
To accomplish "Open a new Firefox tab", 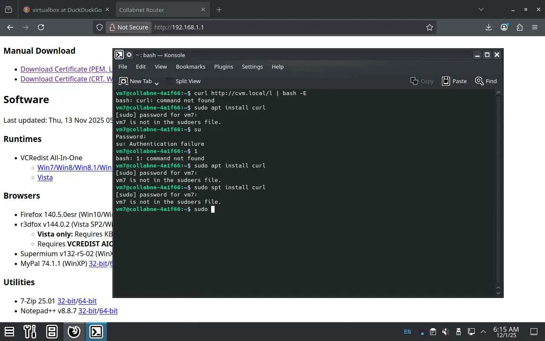I will tap(219, 9).
